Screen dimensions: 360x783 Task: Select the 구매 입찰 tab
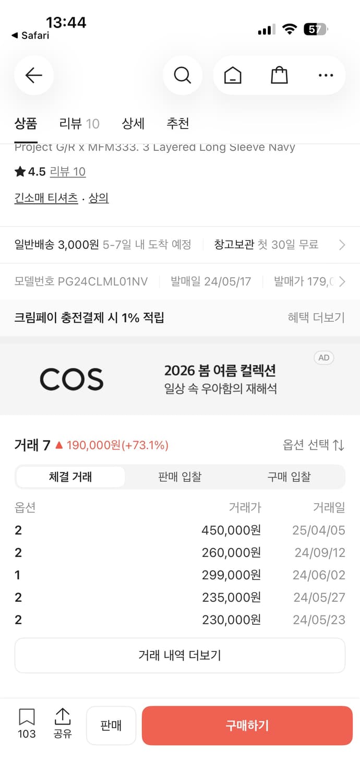click(289, 477)
